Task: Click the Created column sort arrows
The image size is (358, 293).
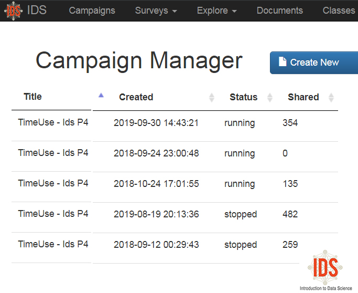Action: pyautogui.click(x=212, y=98)
